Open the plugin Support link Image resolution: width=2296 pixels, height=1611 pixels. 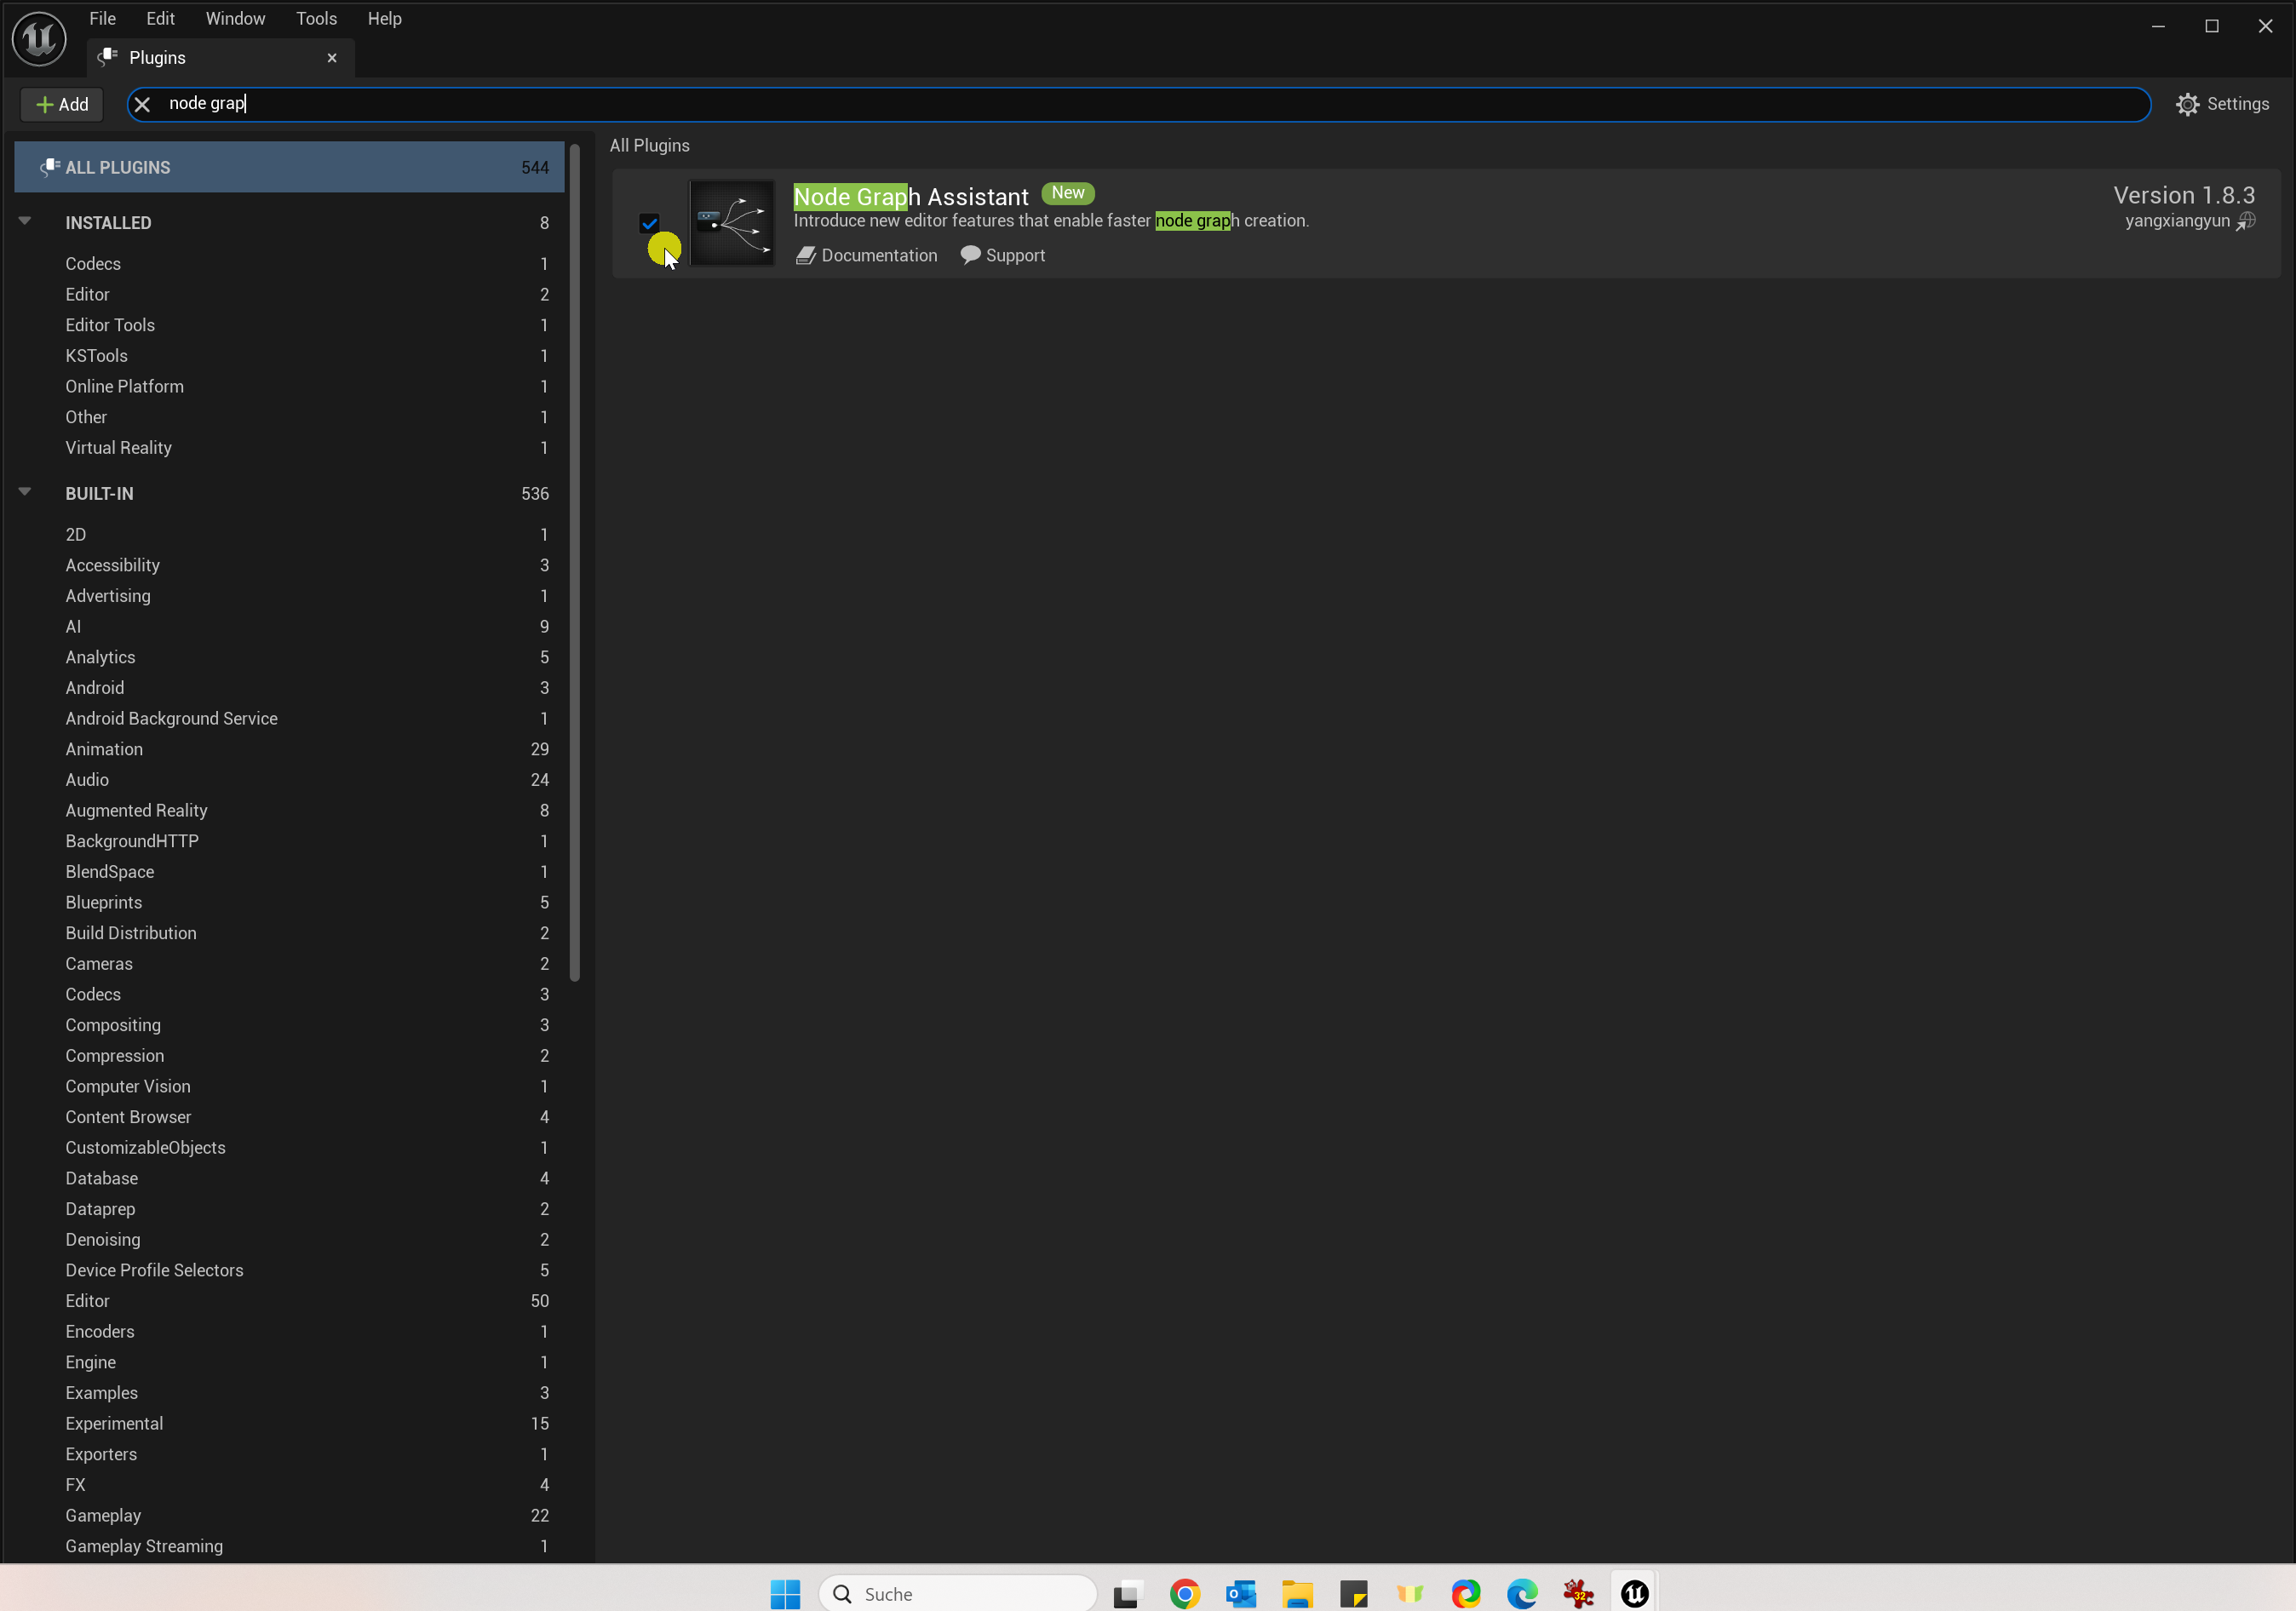click(1002, 255)
